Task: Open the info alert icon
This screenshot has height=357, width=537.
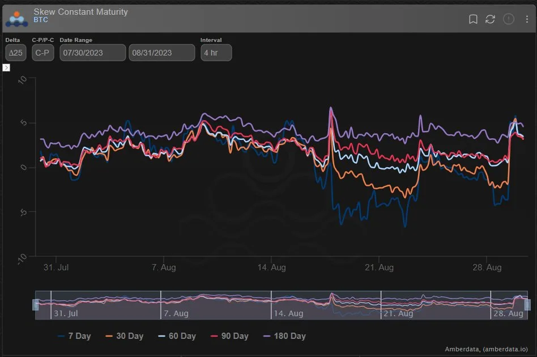Action: 508,19
